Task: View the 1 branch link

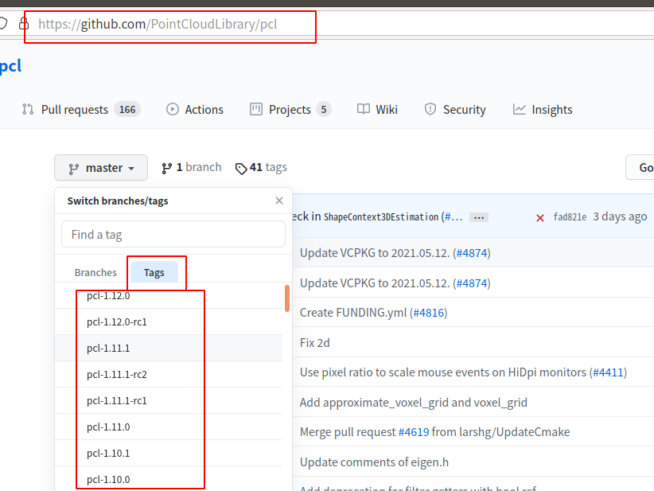Action: coord(192,167)
